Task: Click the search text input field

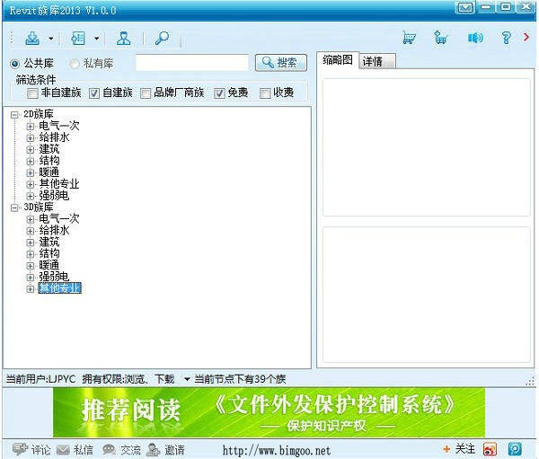Action: point(191,63)
